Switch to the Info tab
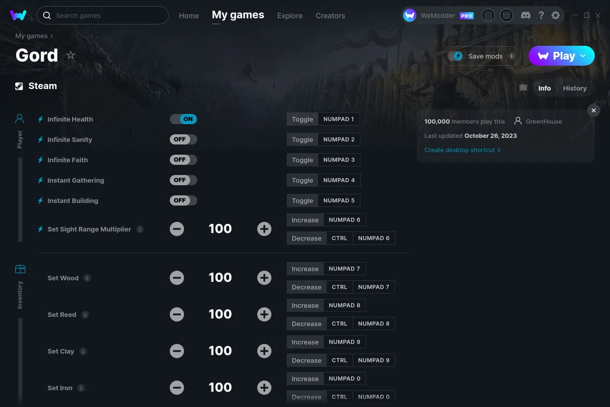The image size is (610, 407). (x=544, y=88)
